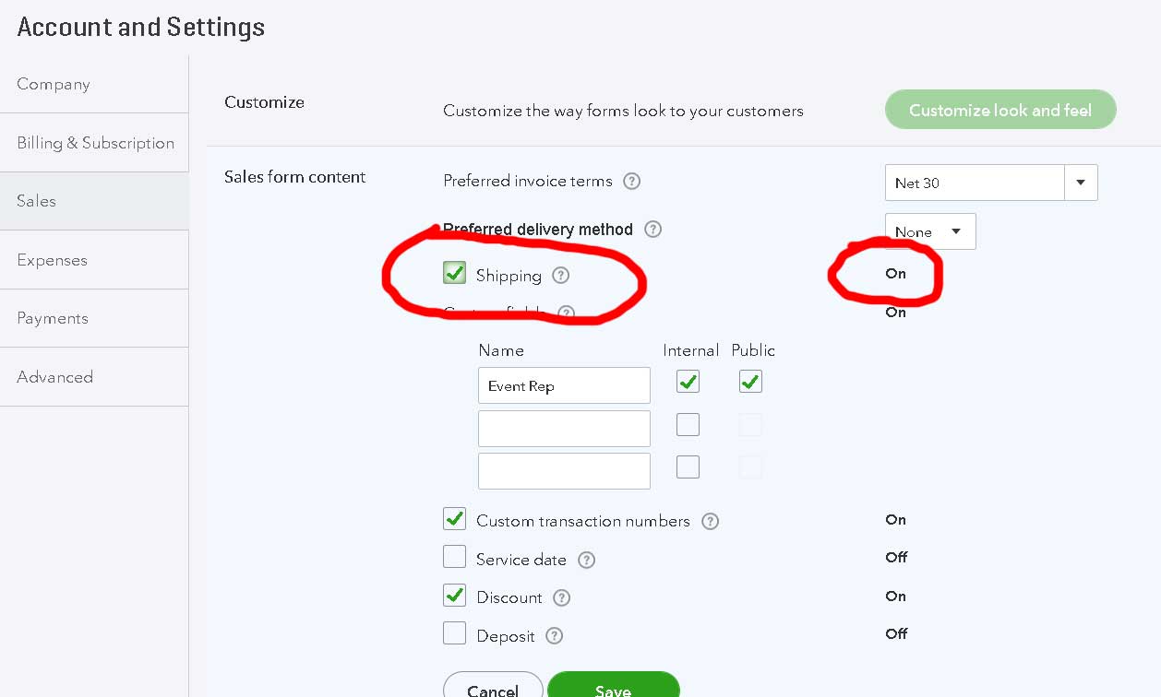Show help tooltip for Discount
1161x697 pixels.
coord(561,597)
